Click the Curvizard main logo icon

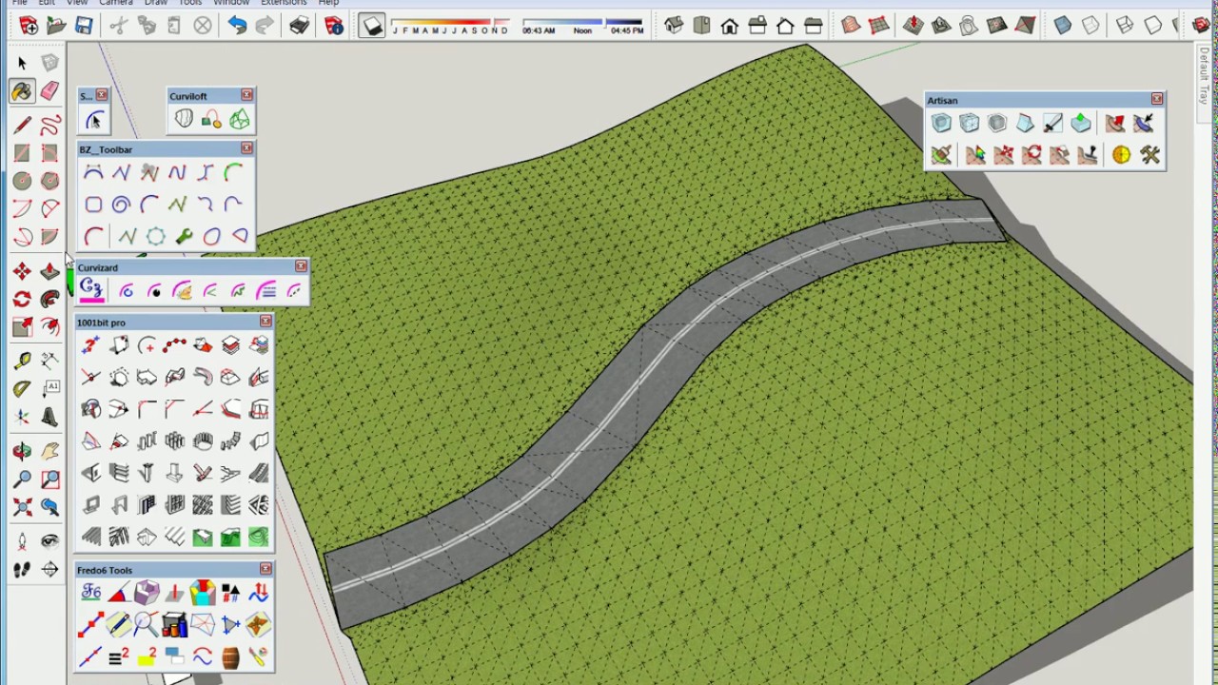[91, 290]
